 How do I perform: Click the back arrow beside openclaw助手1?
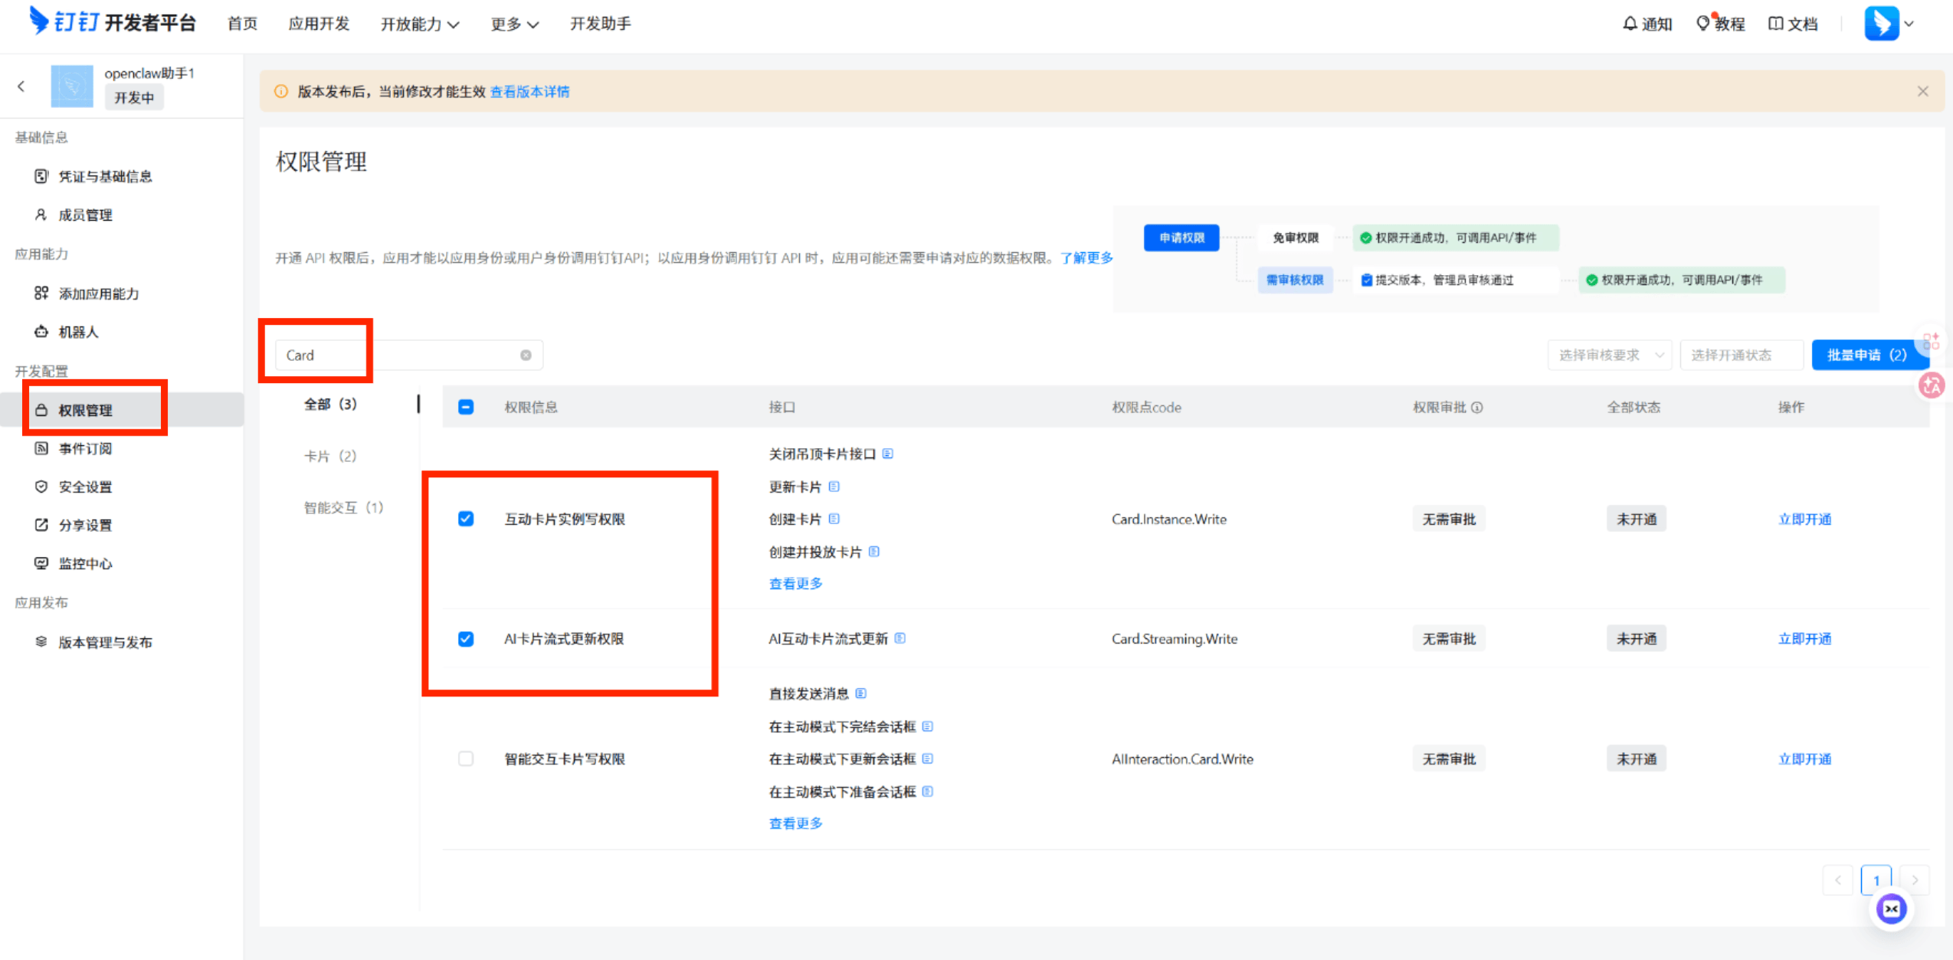coord(21,86)
